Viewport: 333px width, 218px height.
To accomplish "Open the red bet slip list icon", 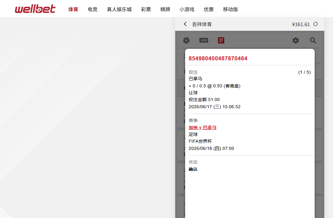I will click(x=221, y=40).
